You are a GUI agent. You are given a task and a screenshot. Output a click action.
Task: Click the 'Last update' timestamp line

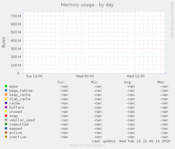131,141
